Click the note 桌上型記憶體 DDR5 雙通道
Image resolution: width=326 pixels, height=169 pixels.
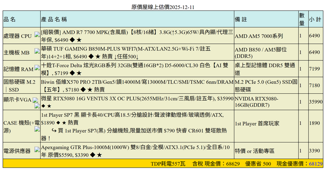[x=265, y=69]
